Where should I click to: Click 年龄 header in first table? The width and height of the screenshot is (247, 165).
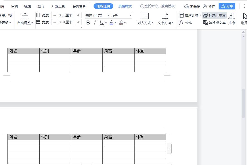[x=77, y=51]
